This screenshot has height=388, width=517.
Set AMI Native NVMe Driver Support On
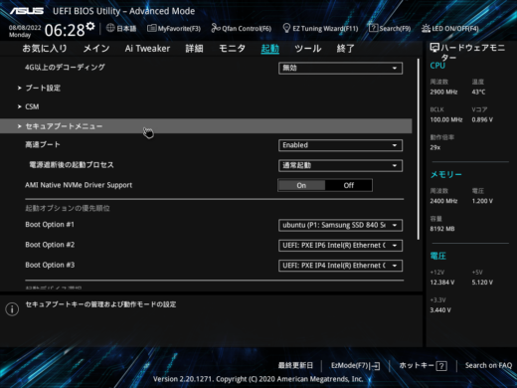301,185
